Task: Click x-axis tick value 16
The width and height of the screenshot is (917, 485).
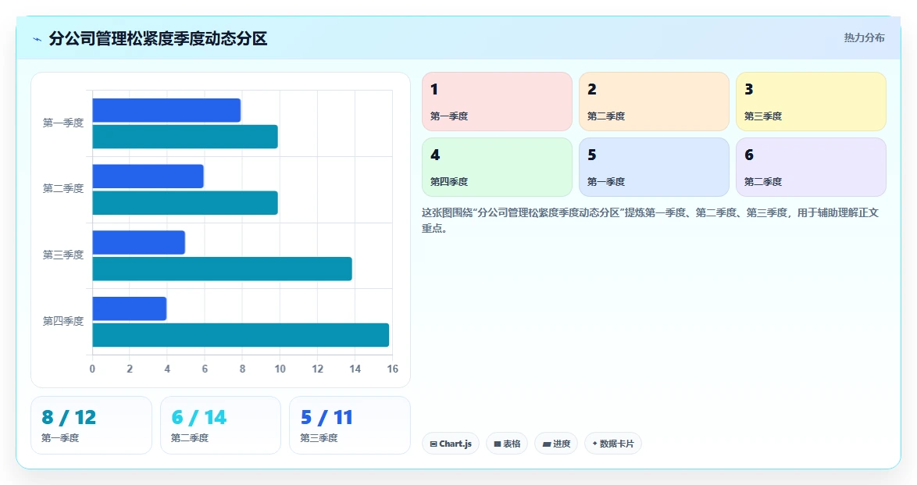Action: pyautogui.click(x=392, y=369)
